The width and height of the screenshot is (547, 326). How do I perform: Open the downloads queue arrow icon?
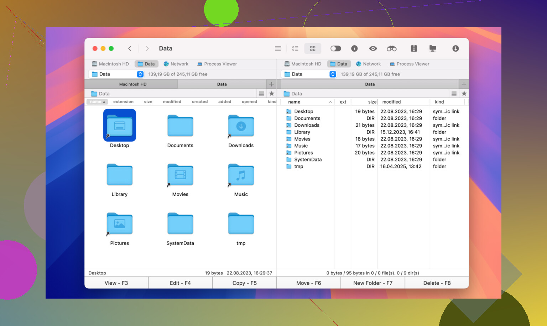click(455, 48)
